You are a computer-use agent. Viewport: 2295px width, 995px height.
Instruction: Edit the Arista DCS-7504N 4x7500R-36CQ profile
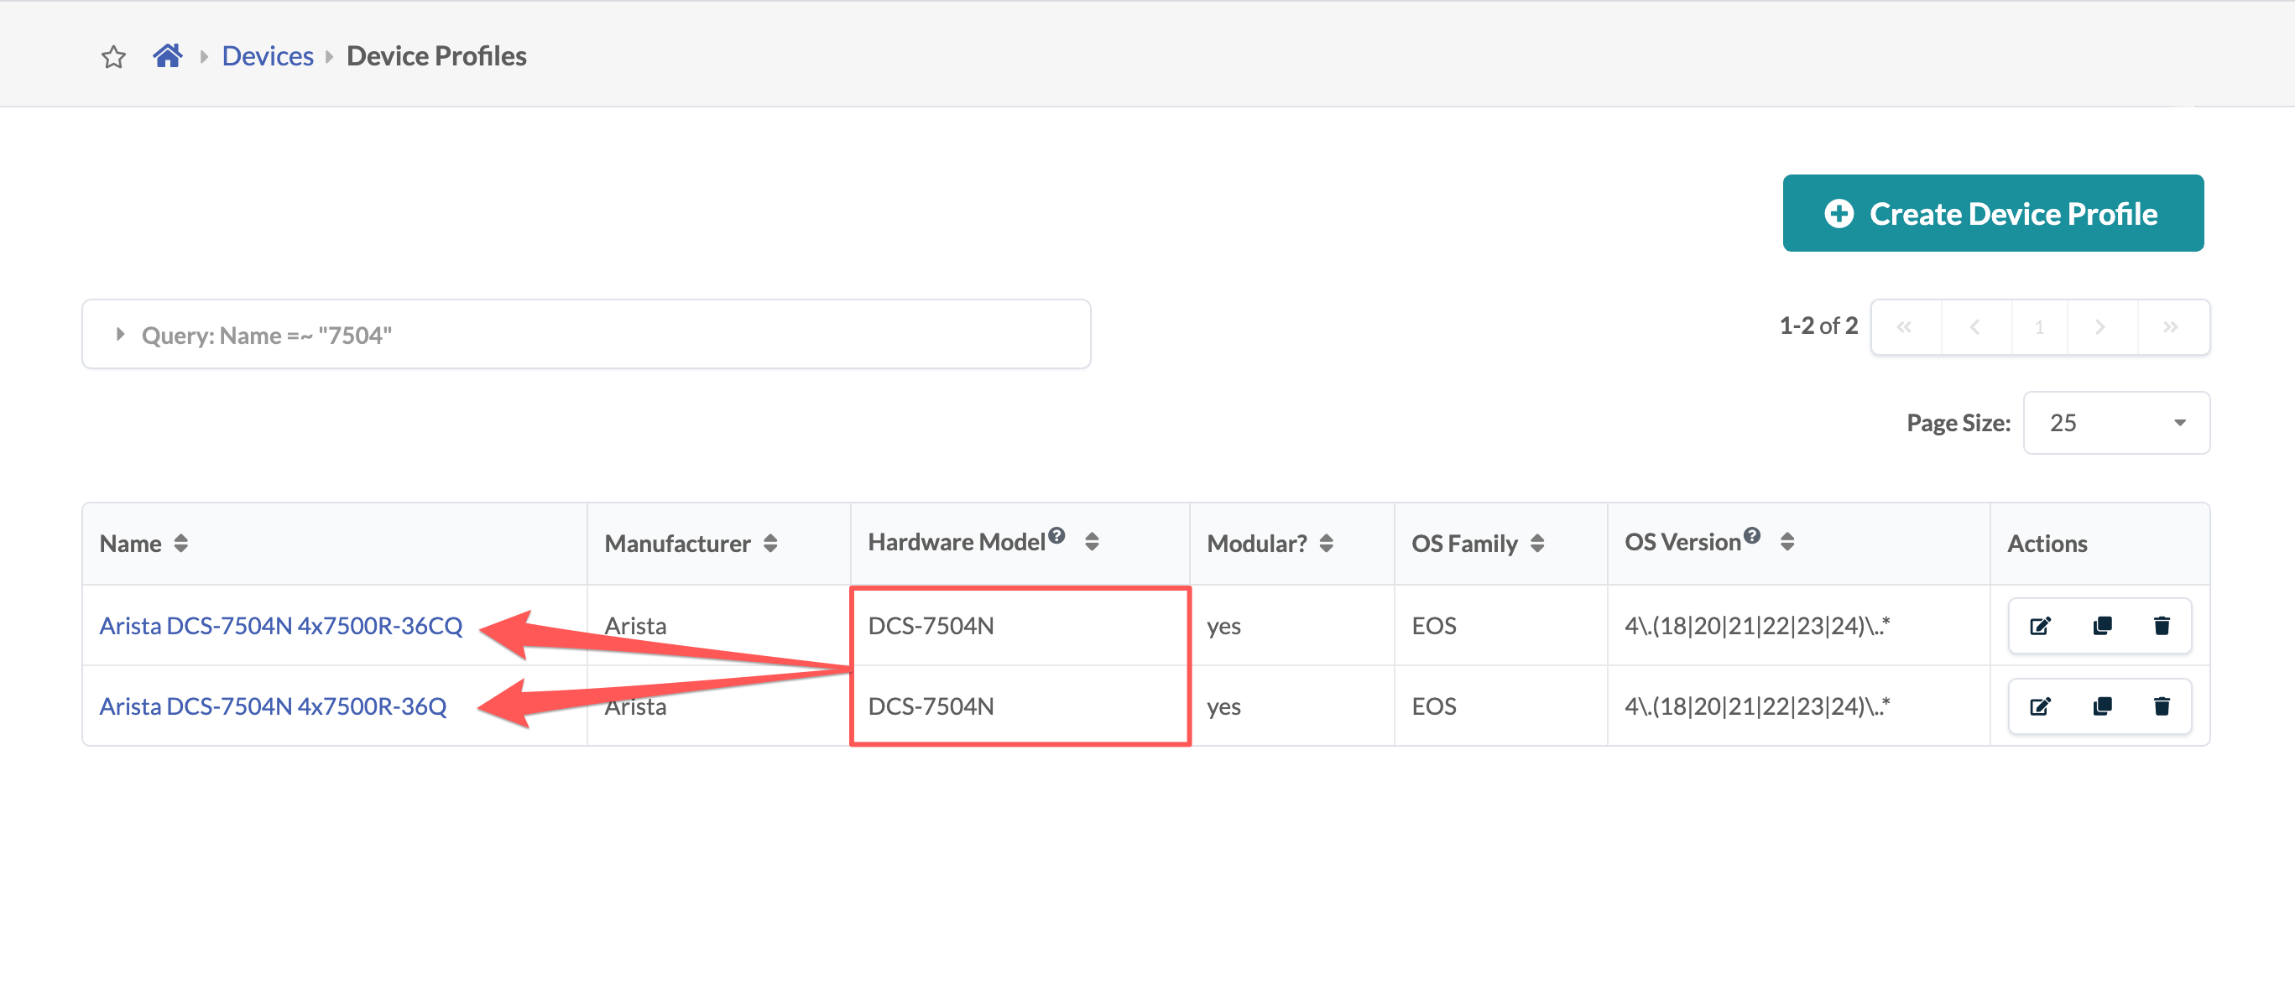tap(2039, 625)
